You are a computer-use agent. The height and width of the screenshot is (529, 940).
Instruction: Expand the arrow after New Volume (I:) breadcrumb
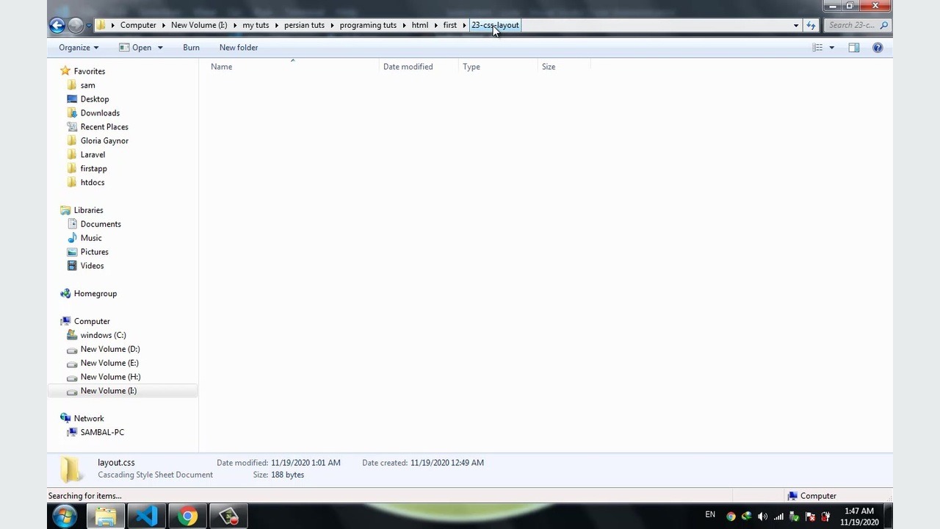(x=235, y=25)
